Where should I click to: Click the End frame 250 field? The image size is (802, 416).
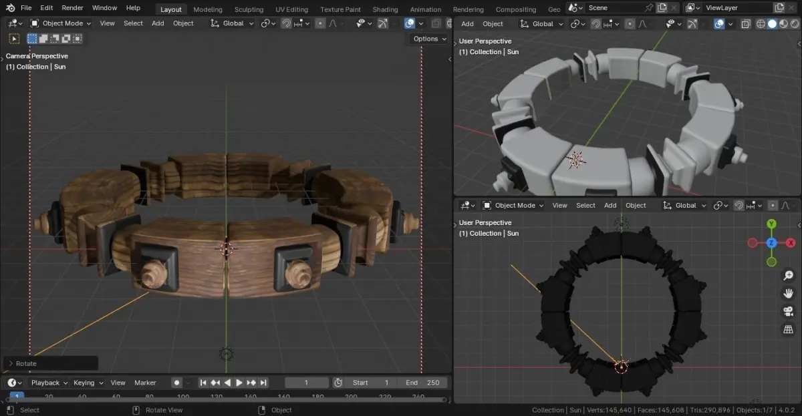[x=422, y=383]
